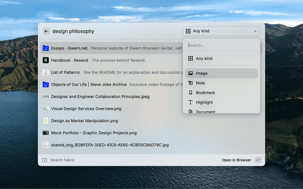The height and width of the screenshot is (189, 303).
Task: Click the Mock Portfolio file thumbnail
Action: pos(46,133)
